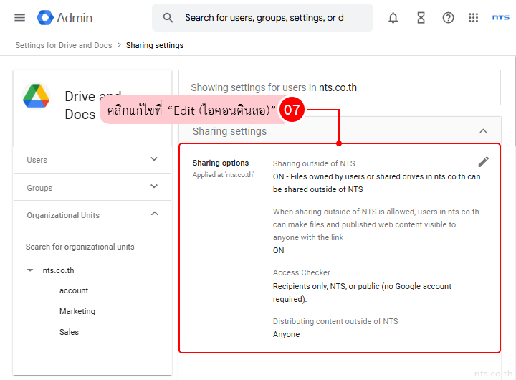Select the account organizational unit
Viewport: 516px width, 380px height.
[74, 290]
